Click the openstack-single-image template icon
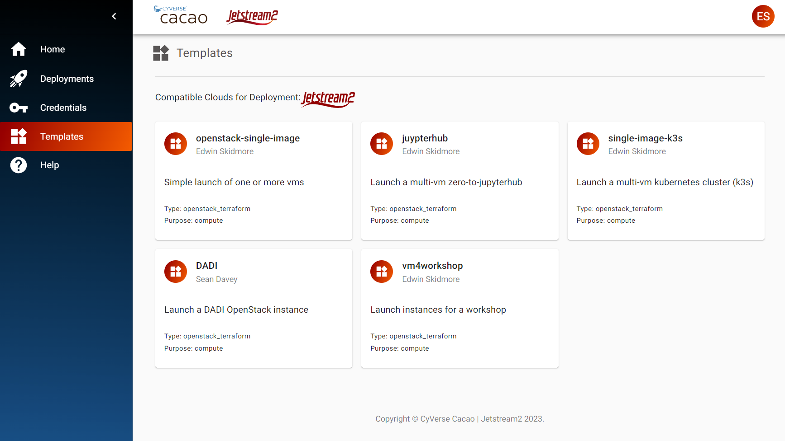This screenshot has height=441, width=785. pyautogui.click(x=176, y=144)
